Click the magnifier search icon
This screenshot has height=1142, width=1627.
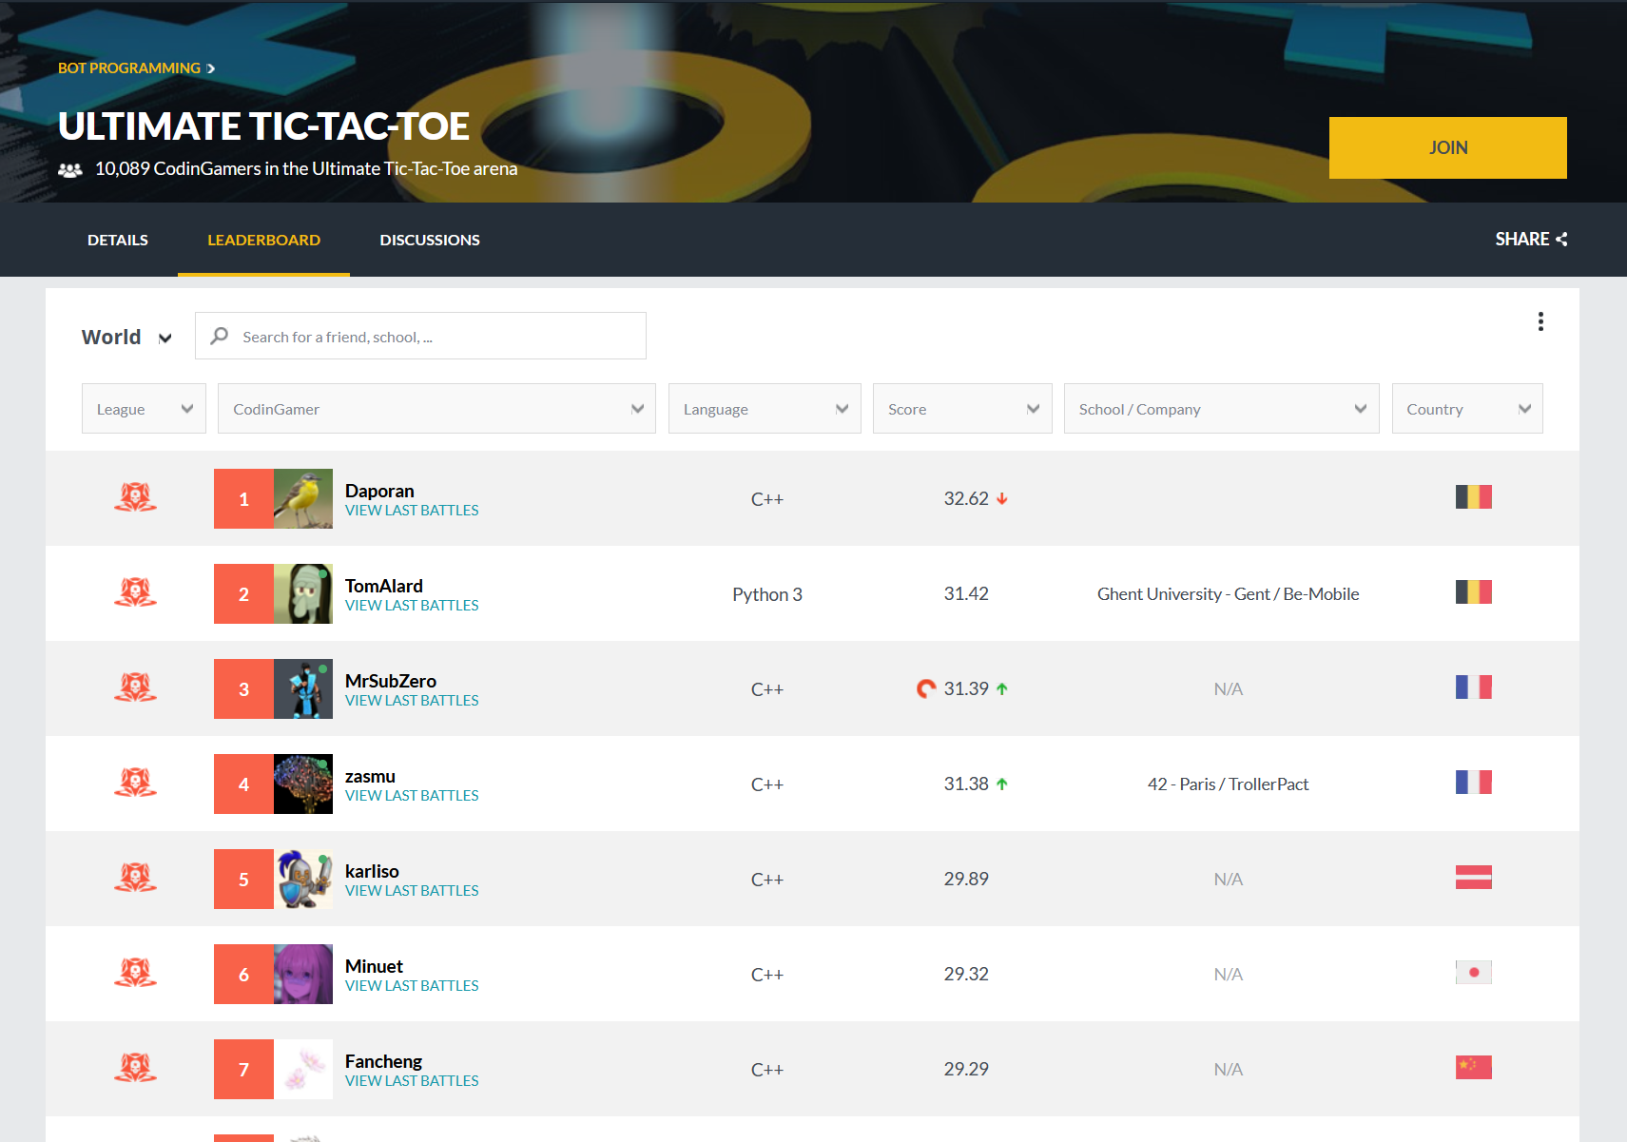220,336
